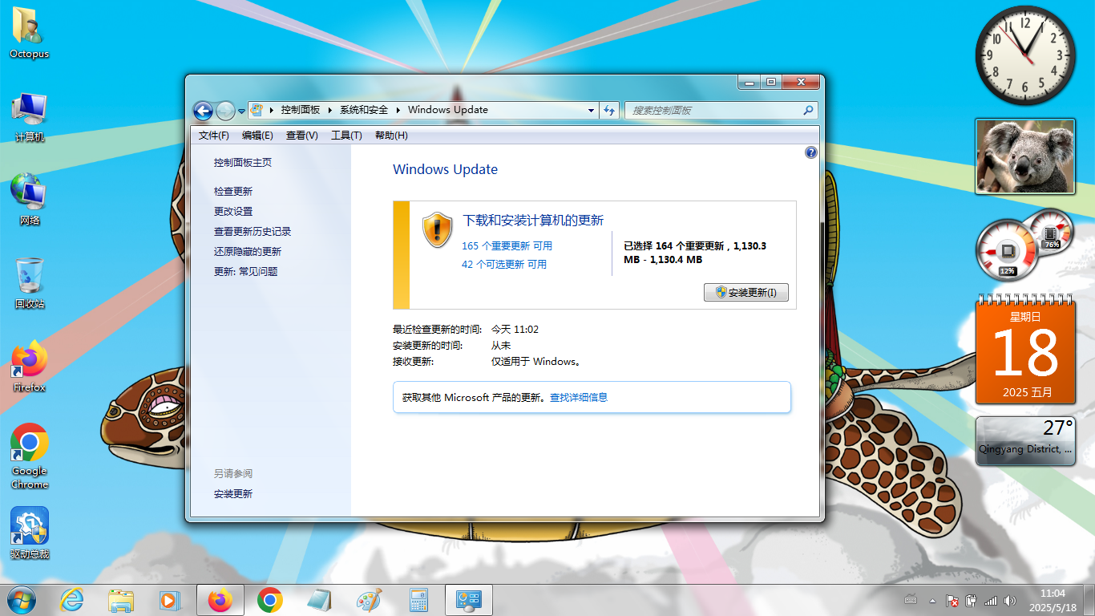Click the volume speaker tray icon

[1010, 600]
